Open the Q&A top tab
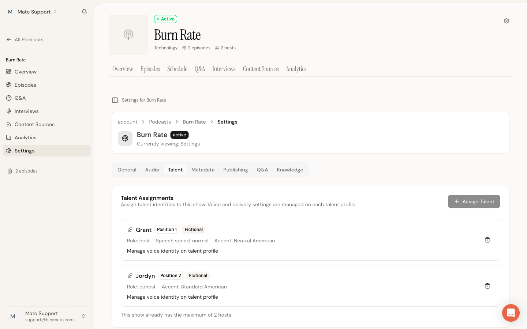Image resolution: width=527 pixels, height=329 pixels. coord(200,69)
